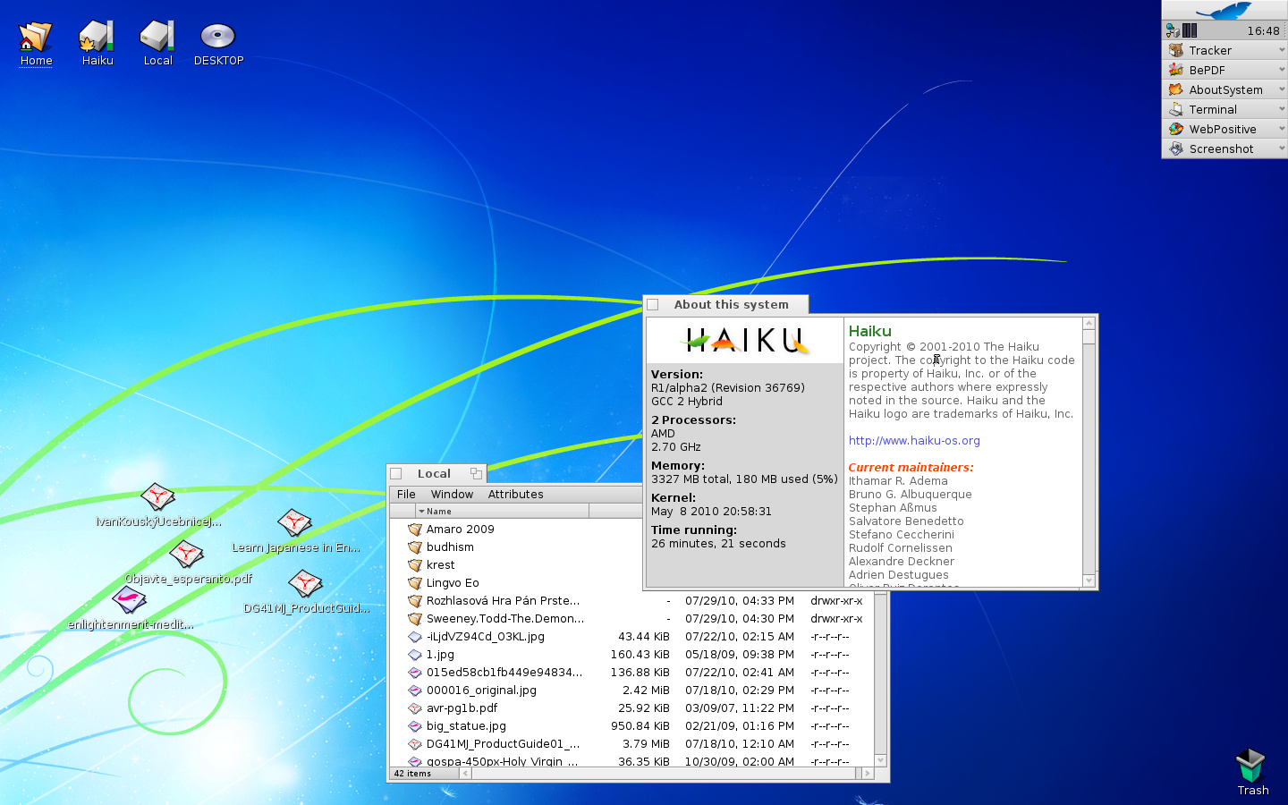Screen dimensions: 1288x805
Task: Select the Amaro 2009 folder icon
Action: (415, 529)
